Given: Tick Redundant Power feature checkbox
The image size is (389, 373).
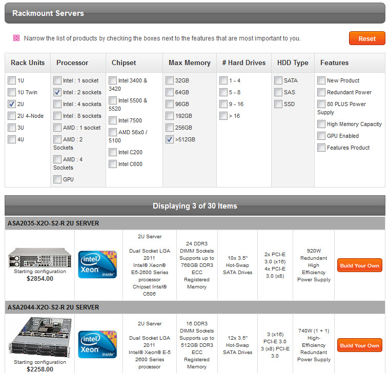Looking at the screenshot, I should tap(321, 92).
